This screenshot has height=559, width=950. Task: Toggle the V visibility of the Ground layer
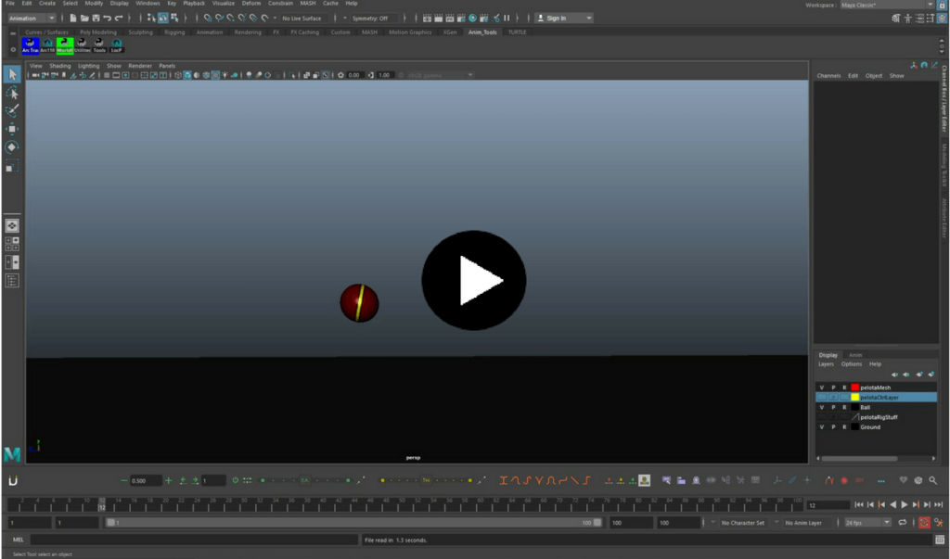[x=821, y=427]
